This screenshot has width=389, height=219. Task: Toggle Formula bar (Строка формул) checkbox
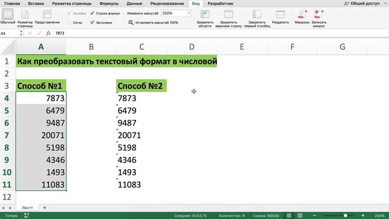coord(92,13)
